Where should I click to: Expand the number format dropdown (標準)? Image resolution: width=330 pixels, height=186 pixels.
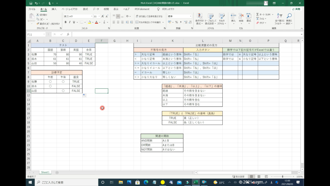[190, 16]
